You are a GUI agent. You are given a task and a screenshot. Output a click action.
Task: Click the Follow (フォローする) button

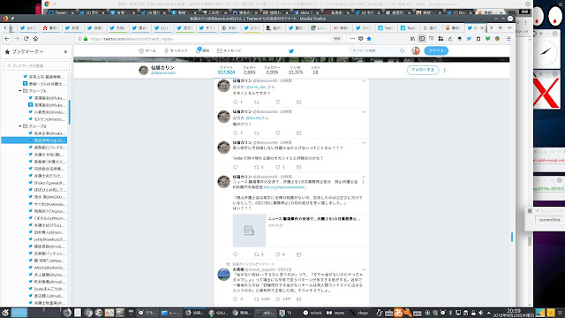(x=423, y=70)
